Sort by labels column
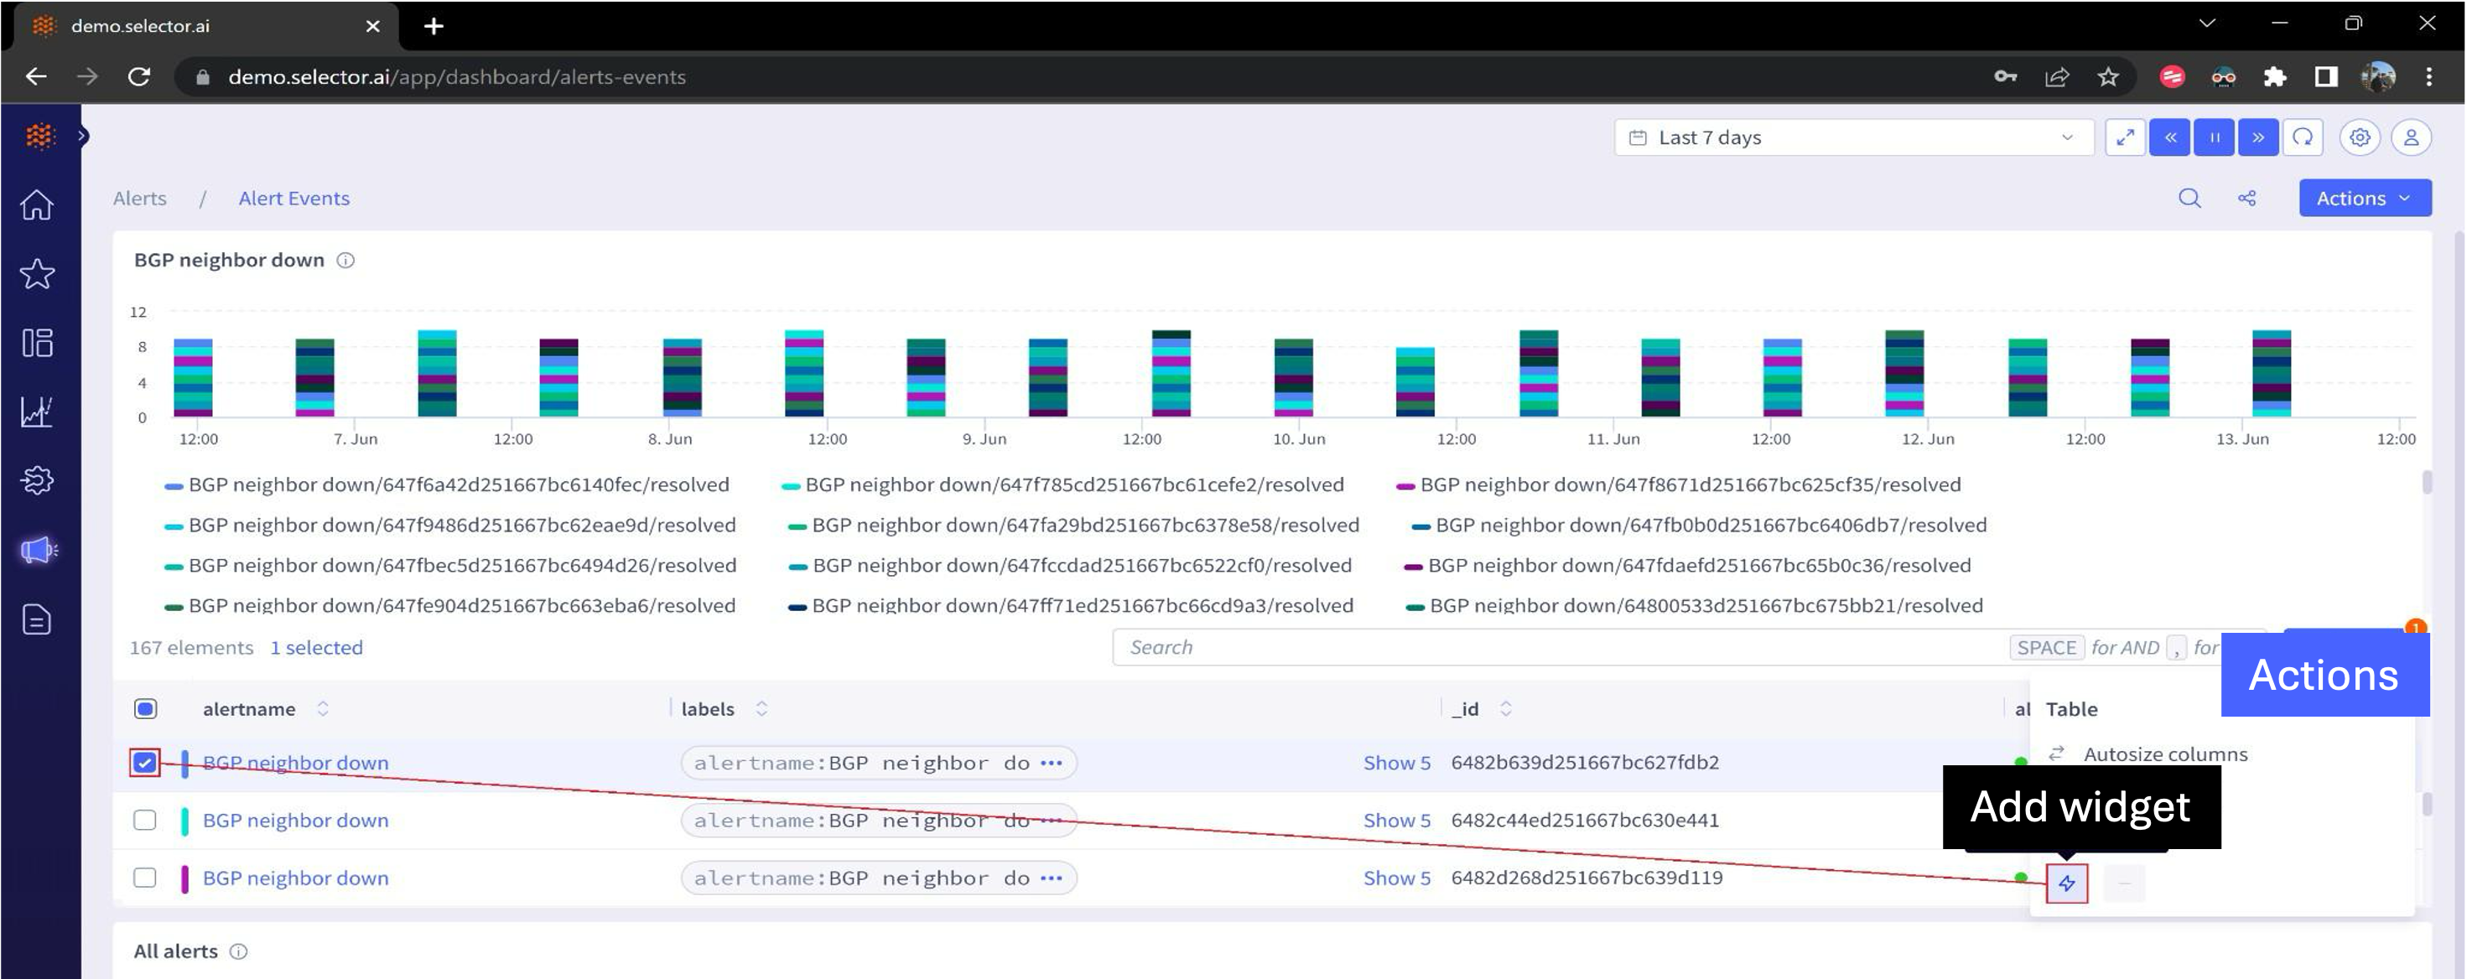2467x979 pixels. [x=761, y=709]
